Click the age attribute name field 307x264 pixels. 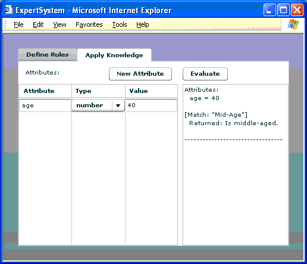pyautogui.click(x=45, y=105)
